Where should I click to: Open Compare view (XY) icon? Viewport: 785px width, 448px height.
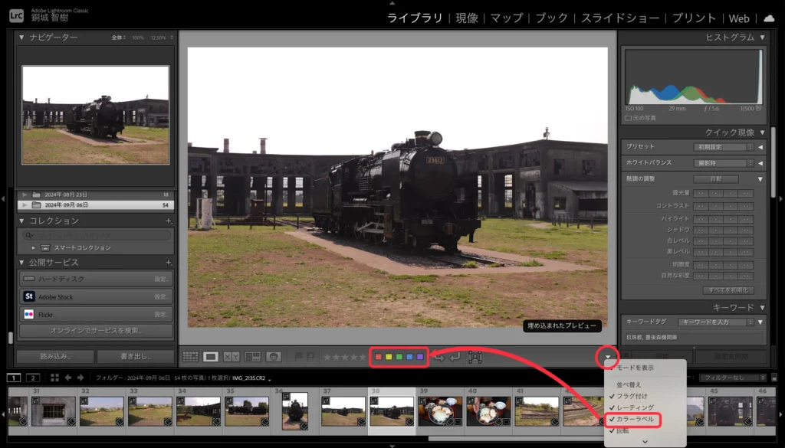pyautogui.click(x=232, y=357)
